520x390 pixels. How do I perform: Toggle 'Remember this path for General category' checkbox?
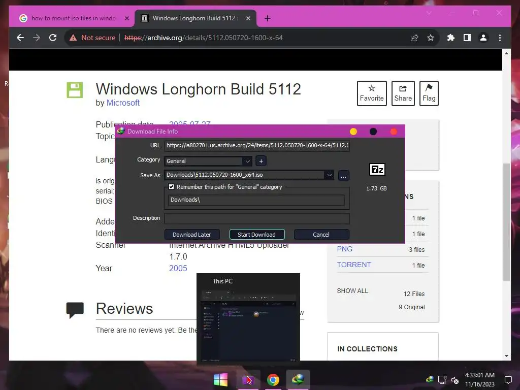pyautogui.click(x=172, y=187)
